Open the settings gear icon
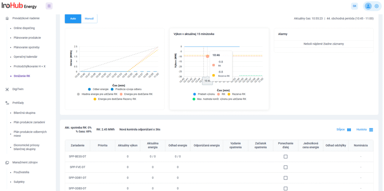This screenshot has height=191, width=384. 376,6
